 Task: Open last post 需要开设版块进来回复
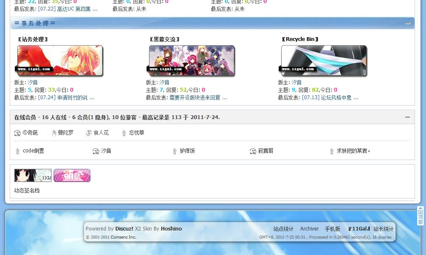point(198,98)
